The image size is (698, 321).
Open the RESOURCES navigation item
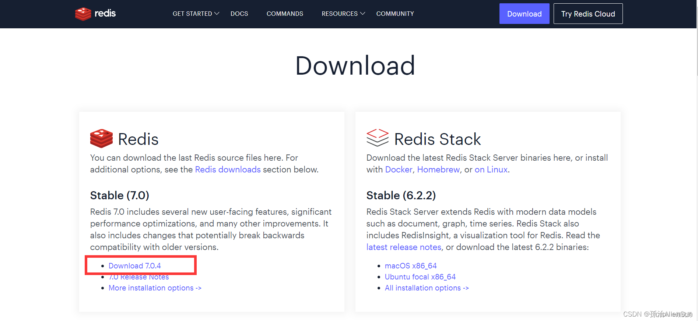point(340,14)
